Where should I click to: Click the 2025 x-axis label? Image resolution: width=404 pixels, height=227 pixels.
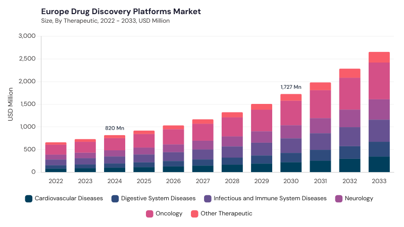click(x=144, y=181)
